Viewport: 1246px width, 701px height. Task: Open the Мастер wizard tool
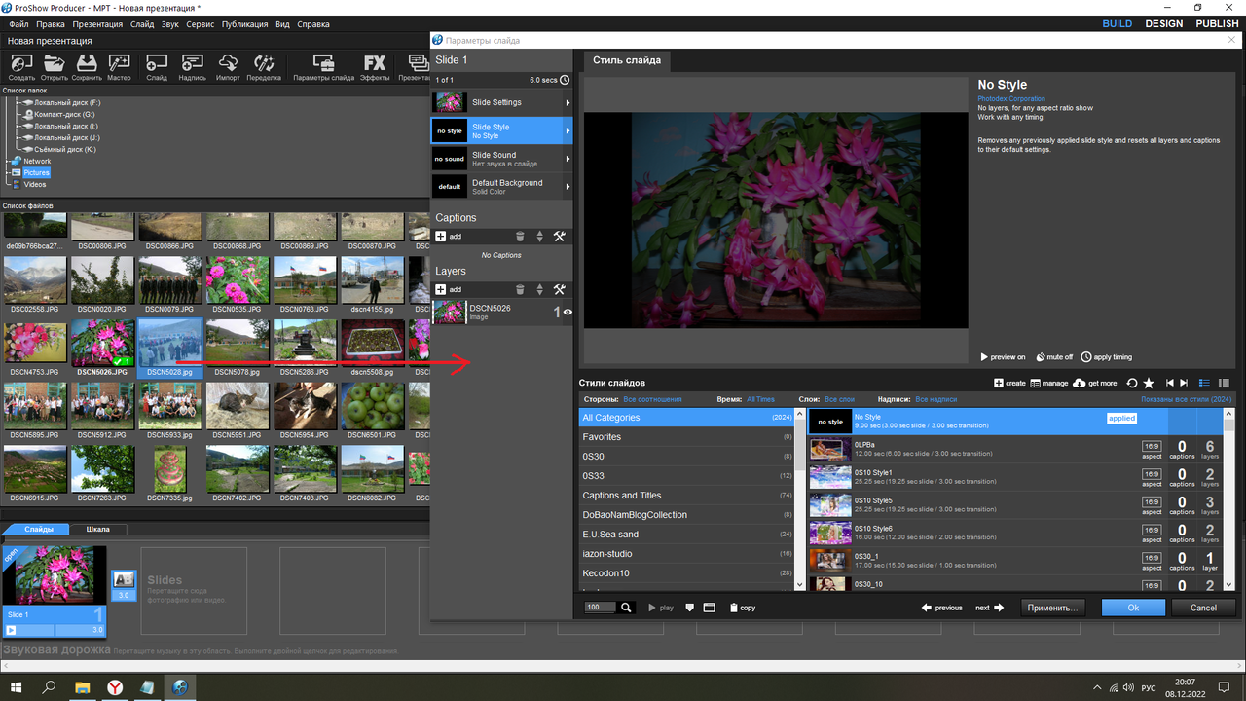[x=119, y=67]
